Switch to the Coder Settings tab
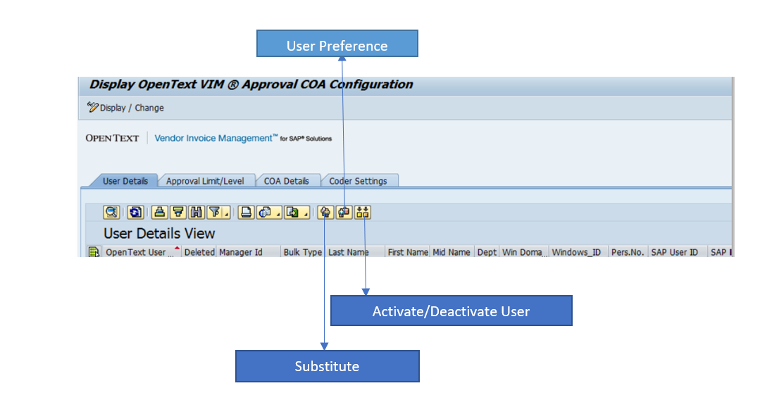 (358, 181)
